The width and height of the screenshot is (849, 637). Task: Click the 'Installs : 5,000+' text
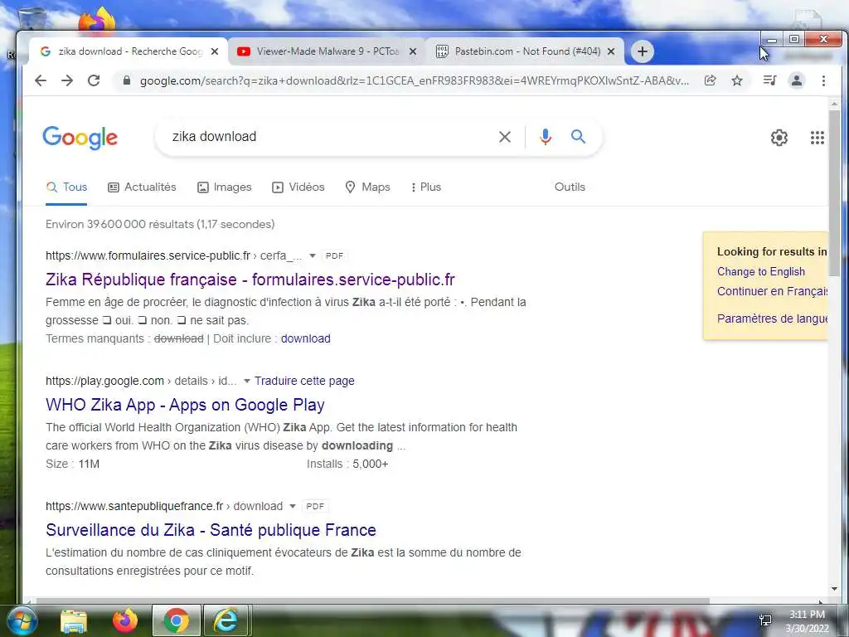(x=347, y=464)
